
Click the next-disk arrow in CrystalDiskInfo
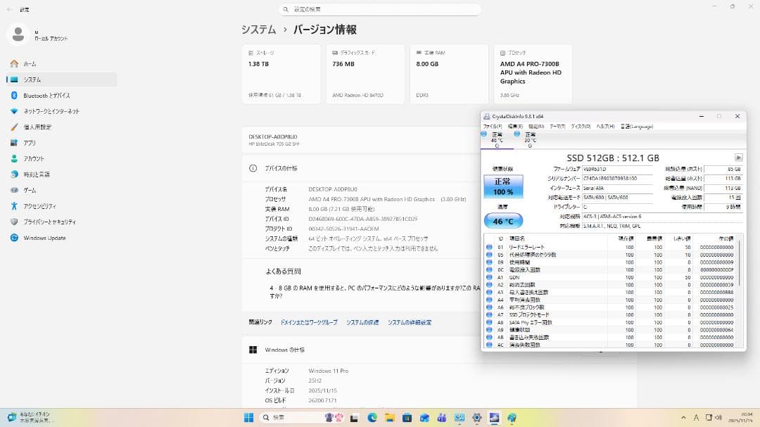(740, 157)
